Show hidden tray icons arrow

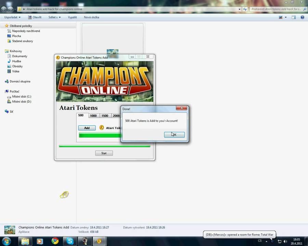click(266, 241)
